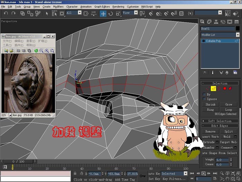Choose the Unlink Selection tool
The height and width of the screenshot is (182, 242).
(30, 14)
